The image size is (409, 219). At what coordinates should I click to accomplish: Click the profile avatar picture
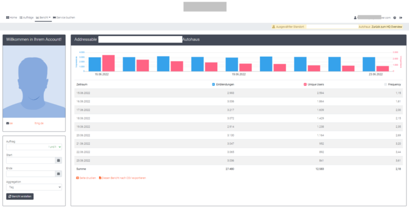coord(34,84)
